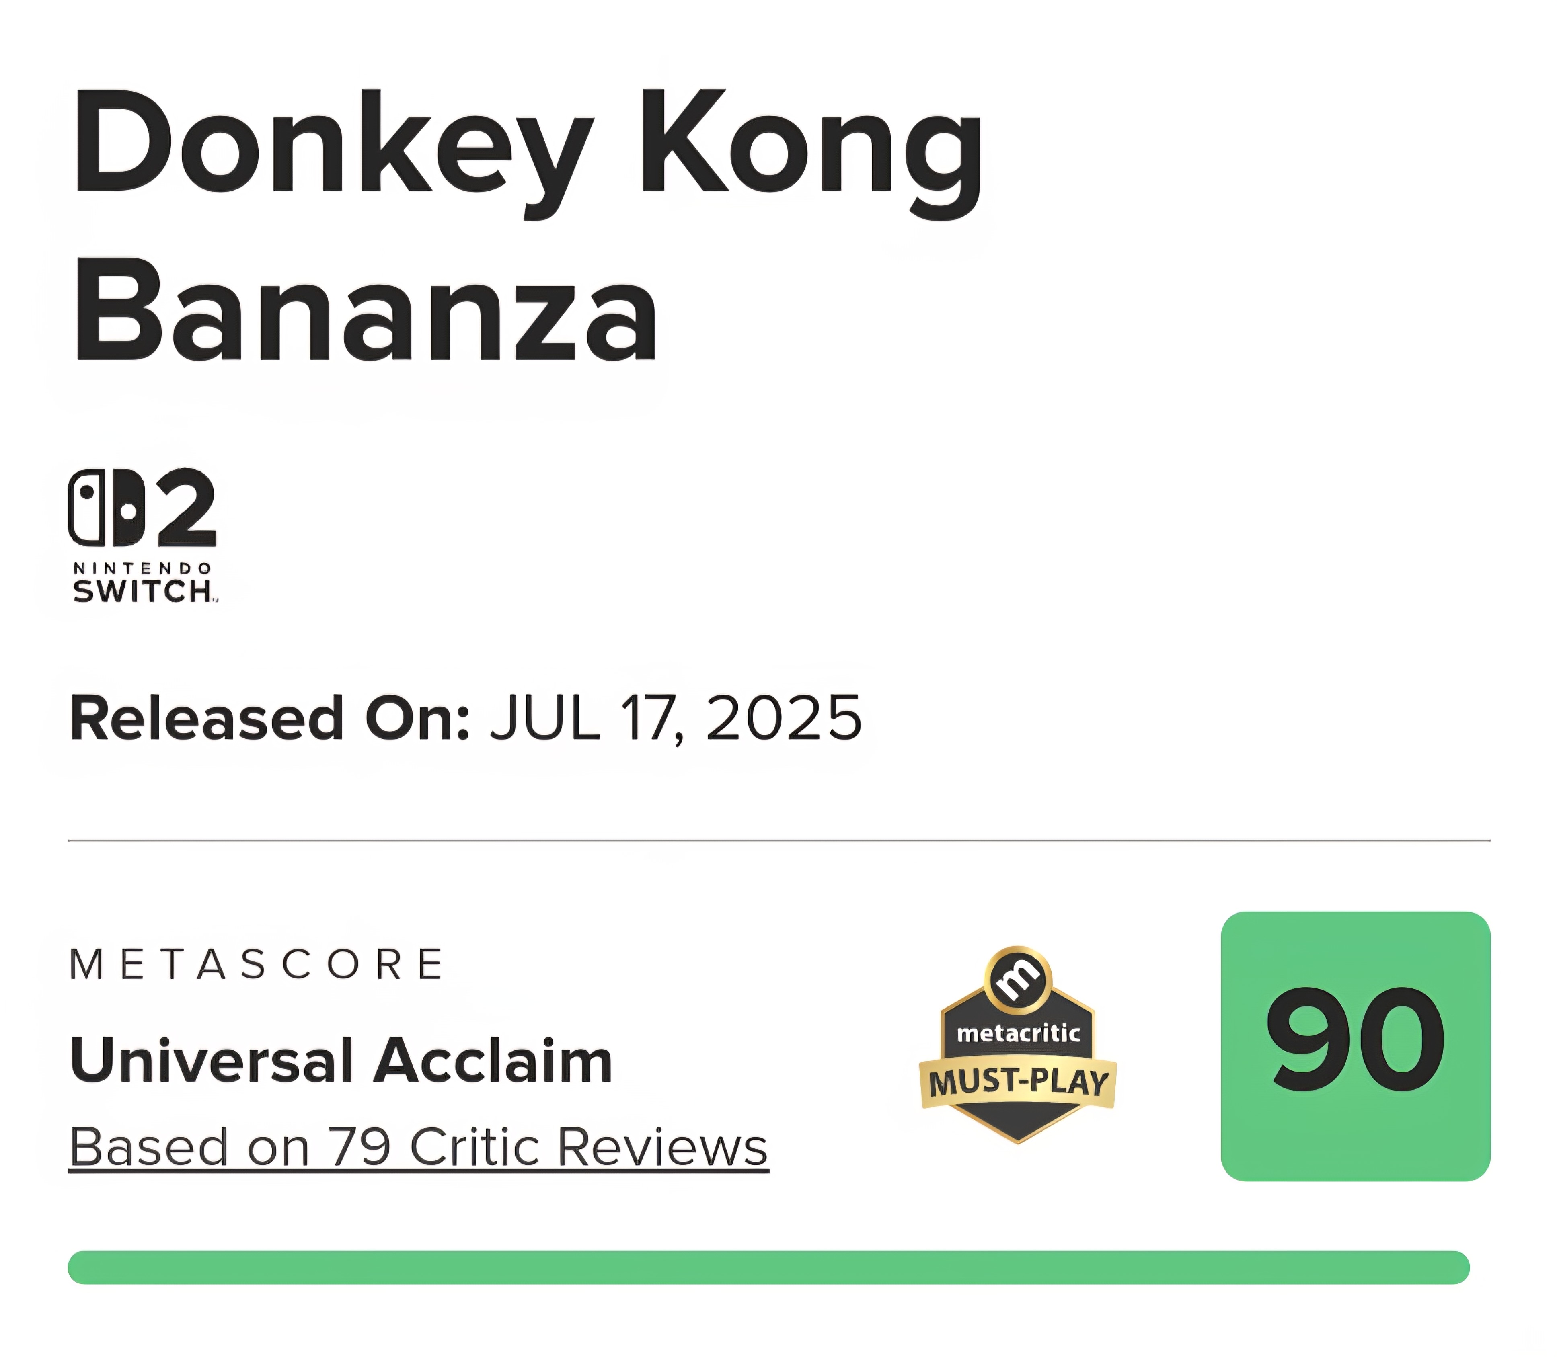Click the word Bananza in the title
The height and width of the screenshot is (1357, 1557).
tap(365, 310)
